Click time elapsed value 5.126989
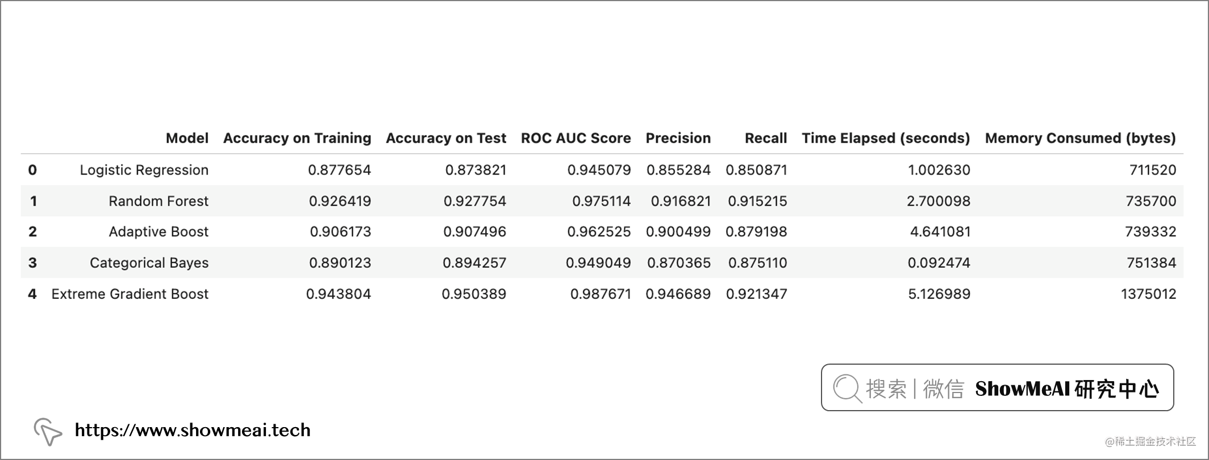The width and height of the screenshot is (1209, 460). [939, 294]
